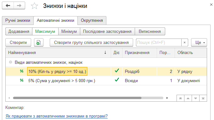Jump to last row with bottom arrow button
Screen dimensions: 214x120
(x=203, y=98)
